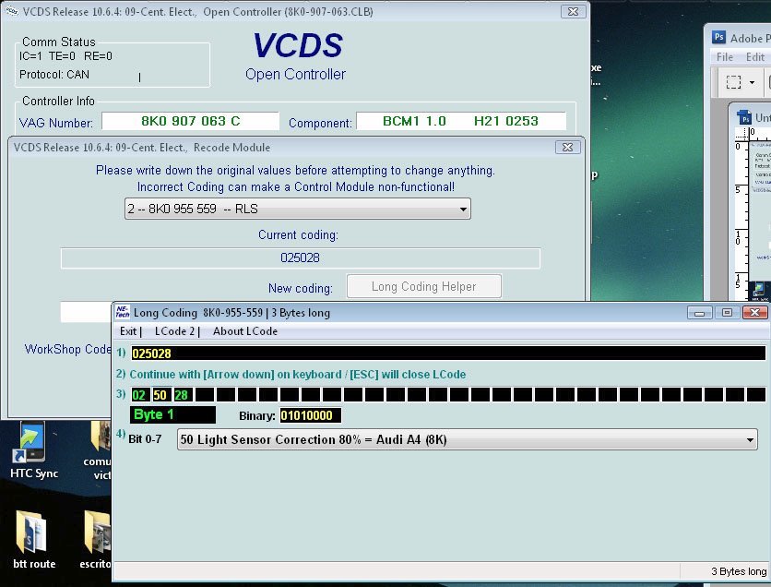Open the Exit menu in Long Coding

pyautogui.click(x=129, y=331)
